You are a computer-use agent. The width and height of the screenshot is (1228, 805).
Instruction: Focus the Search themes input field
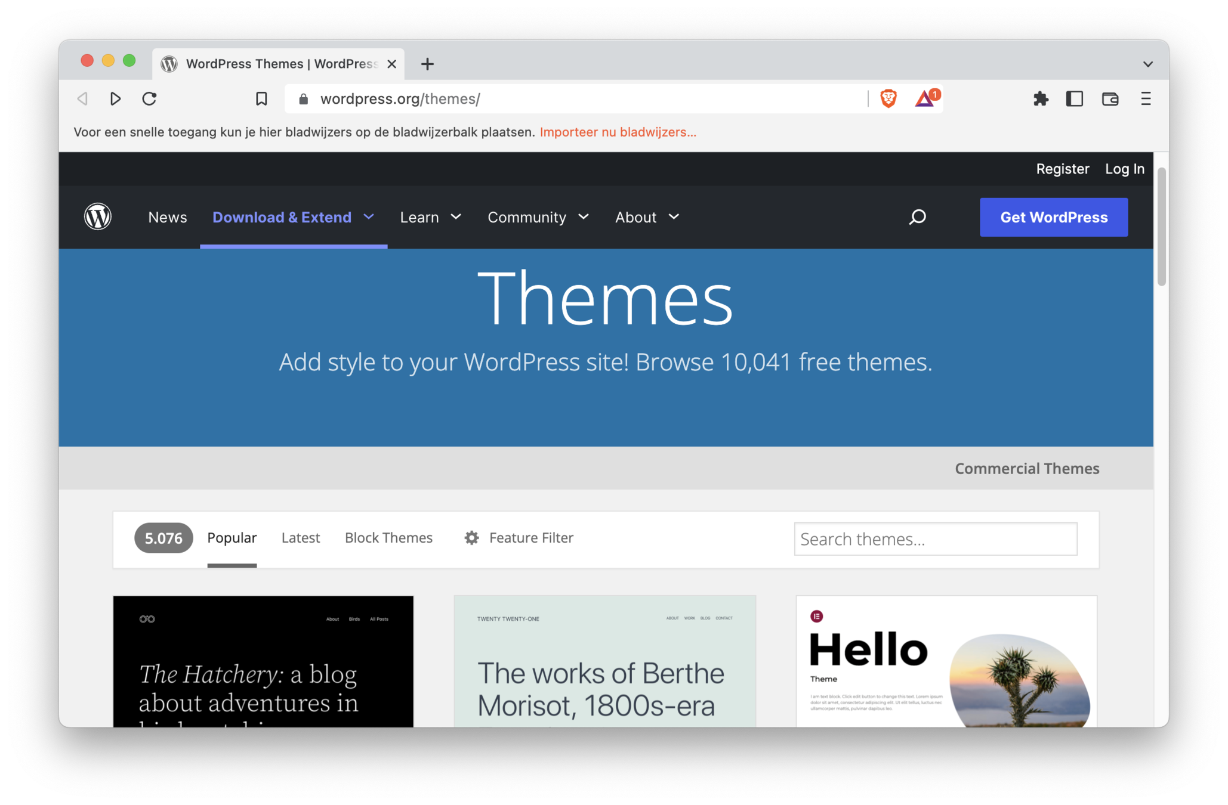(935, 539)
